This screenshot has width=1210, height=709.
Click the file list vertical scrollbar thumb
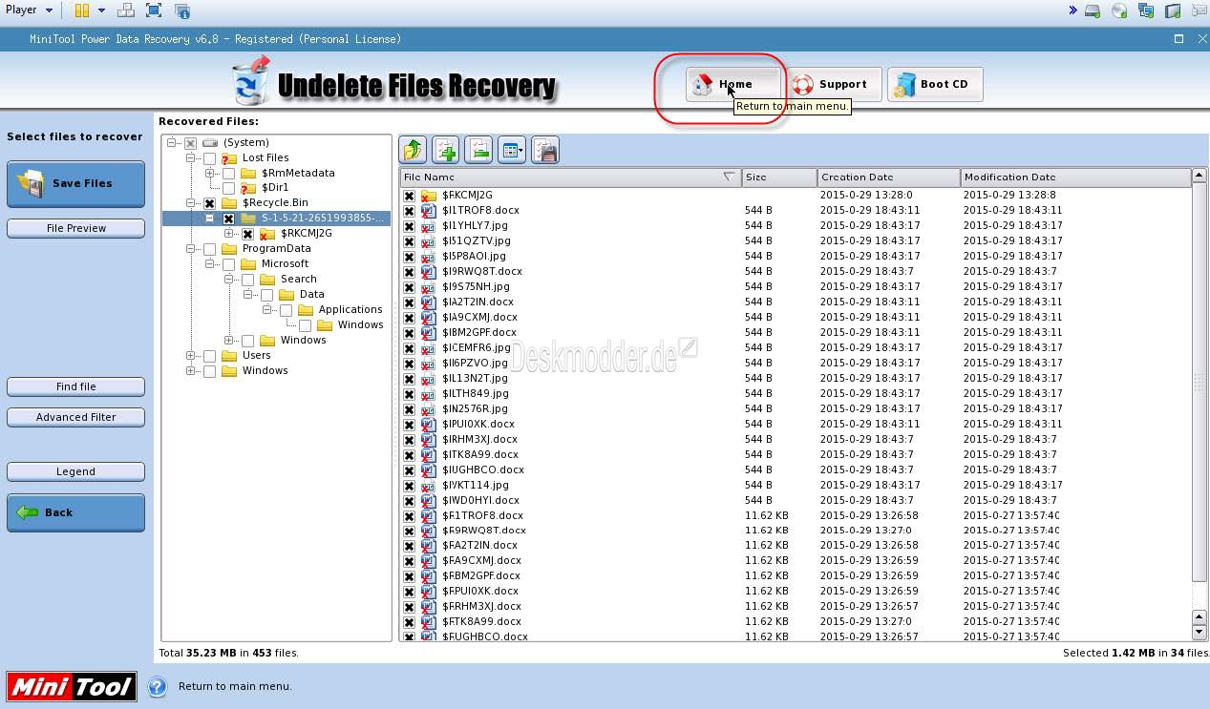pyautogui.click(x=1199, y=383)
